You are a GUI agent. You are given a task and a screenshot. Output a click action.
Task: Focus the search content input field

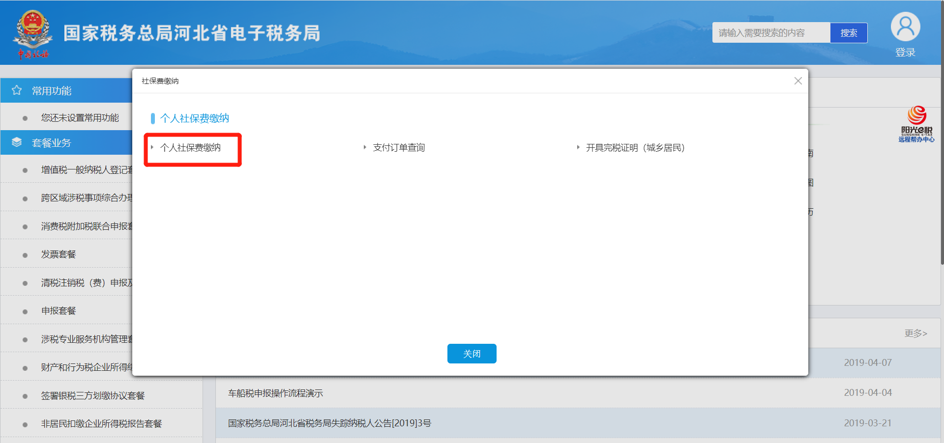770,33
